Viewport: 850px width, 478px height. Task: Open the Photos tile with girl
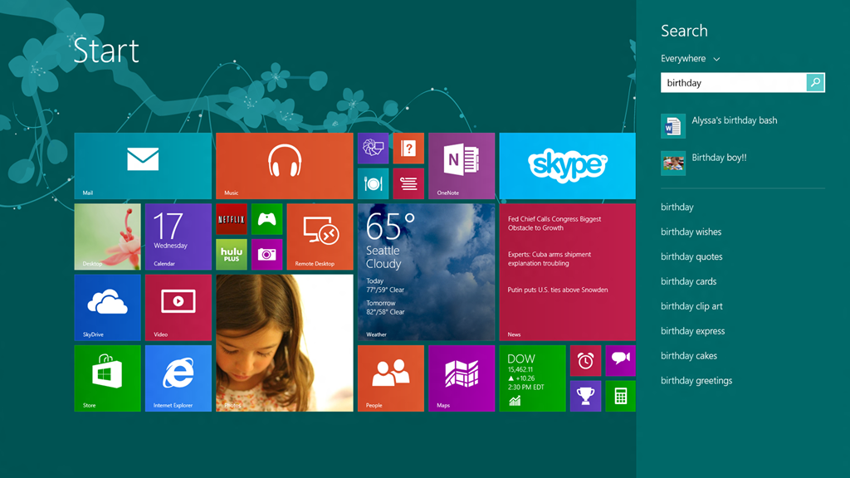pyautogui.click(x=285, y=343)
